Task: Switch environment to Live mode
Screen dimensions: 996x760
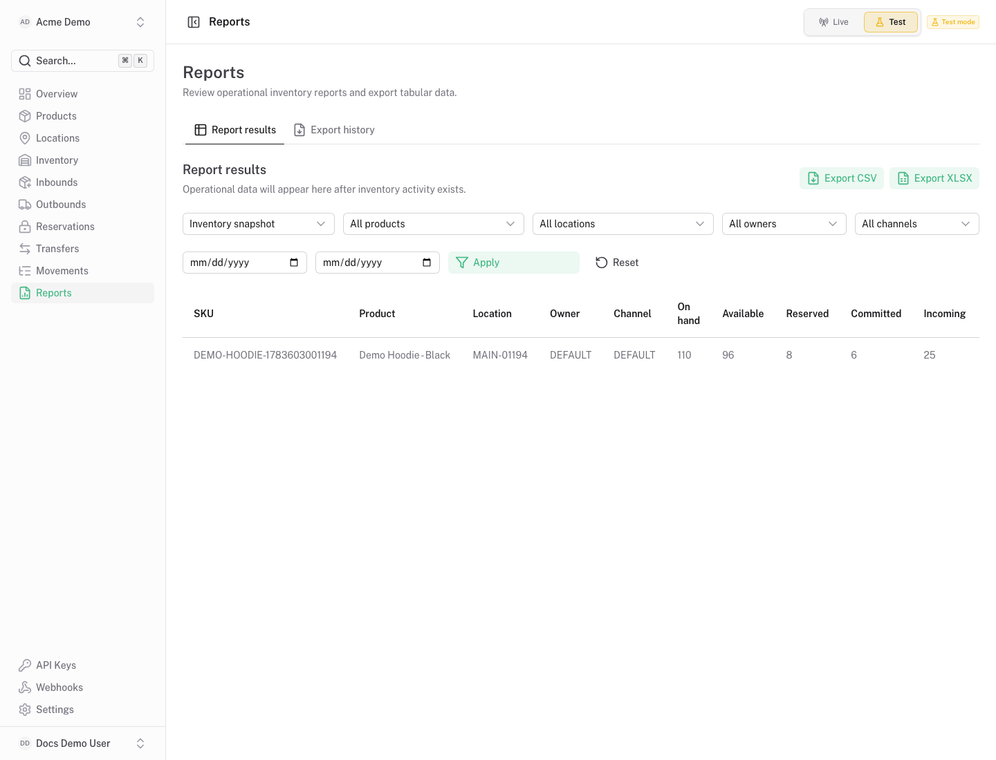Action: [x=833, y=22]
